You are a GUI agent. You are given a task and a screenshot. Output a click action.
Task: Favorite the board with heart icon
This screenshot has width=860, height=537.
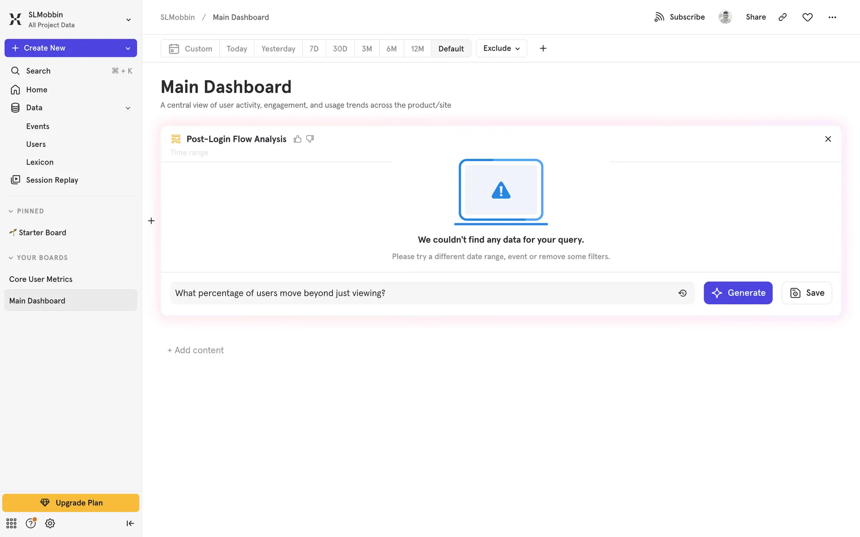coord(807,17)
